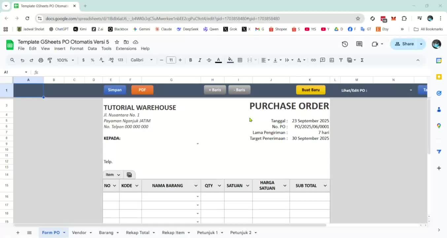The height and width of the screenshot is (238, 447).
Task: Open the Extensions menu
Action: coord(126,49)
